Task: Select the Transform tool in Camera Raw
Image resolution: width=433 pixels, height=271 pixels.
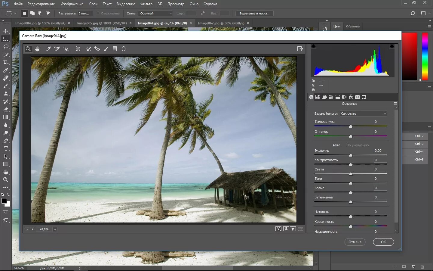Action: click(78, 49)
